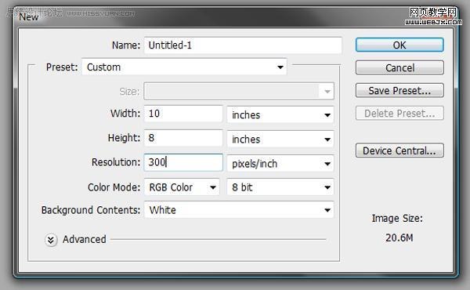Screen dimensions: 470x290
Task: Open the Color Mode RGB Color dropdown
Action: 182,187
